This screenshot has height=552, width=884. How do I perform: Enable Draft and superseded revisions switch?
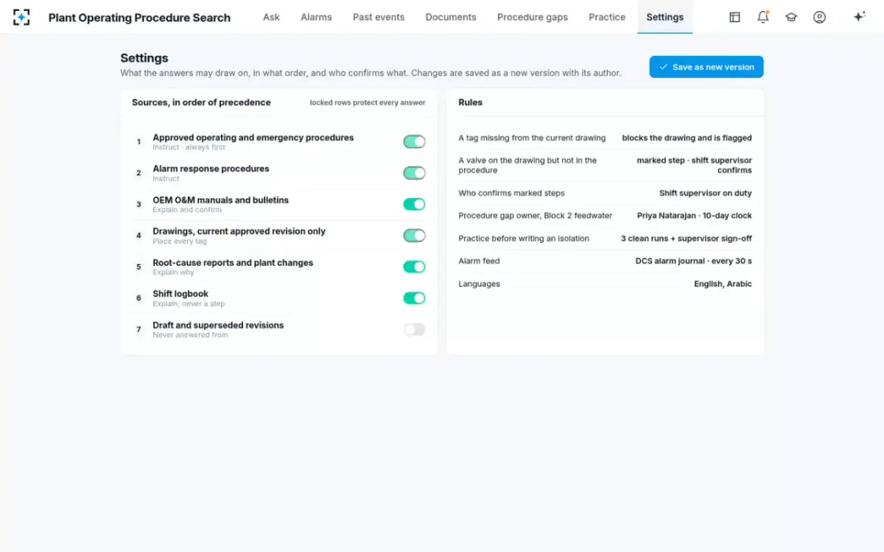(414, 329)
